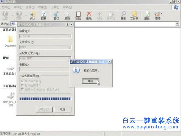Click the 格式化完毕 message text
Image resolution: width=181 pixels, height=136 pixels.
coord(91,71)
